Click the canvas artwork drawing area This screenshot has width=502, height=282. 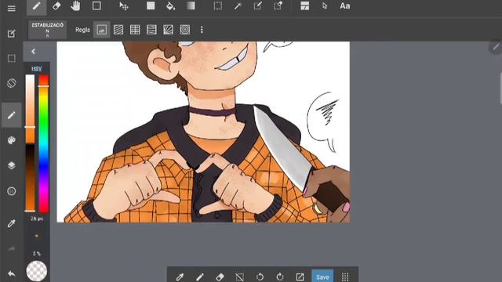[203, 132]
